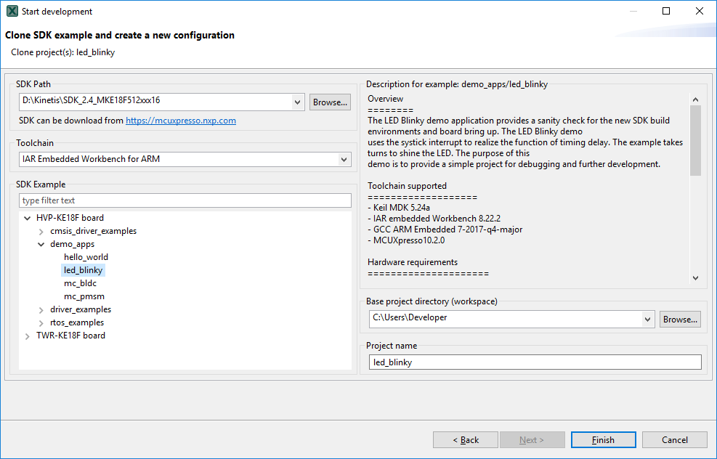Open the Base project directory dropdown
Image resolution: width=717 pixels, height=459 pixels.
click(x=647, y=319)
